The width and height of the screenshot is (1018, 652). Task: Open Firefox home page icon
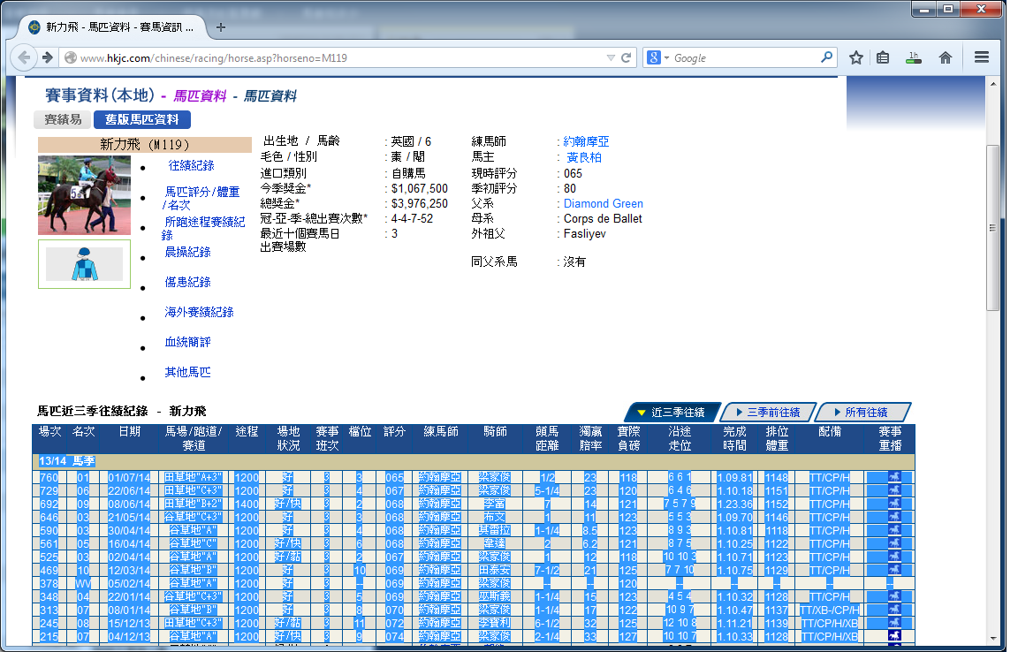[946, 57]
